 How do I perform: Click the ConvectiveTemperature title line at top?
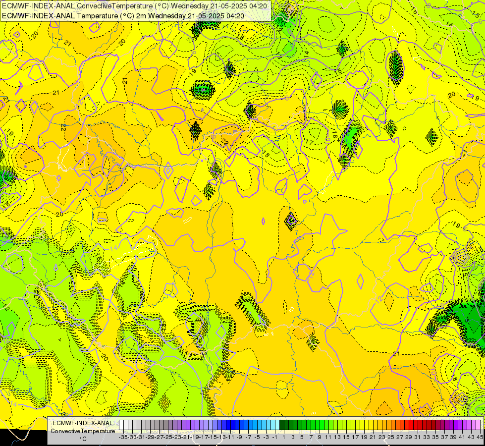coord(134,6)
